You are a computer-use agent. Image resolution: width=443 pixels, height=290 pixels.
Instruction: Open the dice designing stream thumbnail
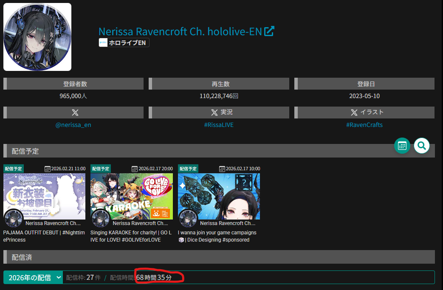[x=219, y=196]
